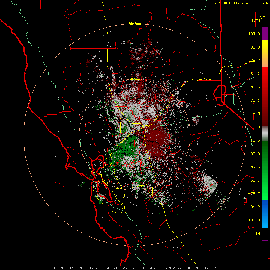Screen dimensions: 270x270
Task: Click the 107.8 legend value
Action: (x=254, y=34)
